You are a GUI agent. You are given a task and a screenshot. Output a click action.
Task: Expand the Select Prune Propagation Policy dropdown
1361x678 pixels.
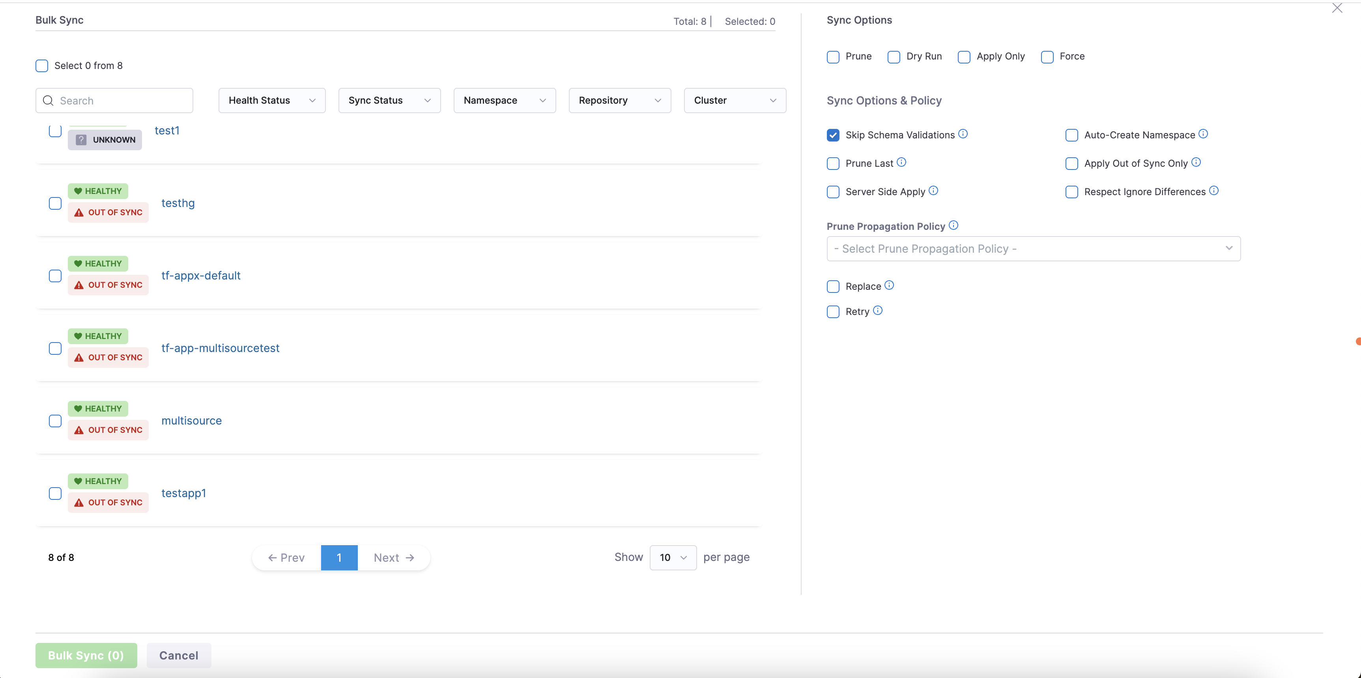(x=1033, y=249)
